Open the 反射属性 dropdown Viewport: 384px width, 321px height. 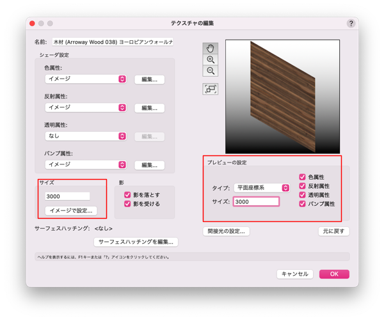point(86,107)
